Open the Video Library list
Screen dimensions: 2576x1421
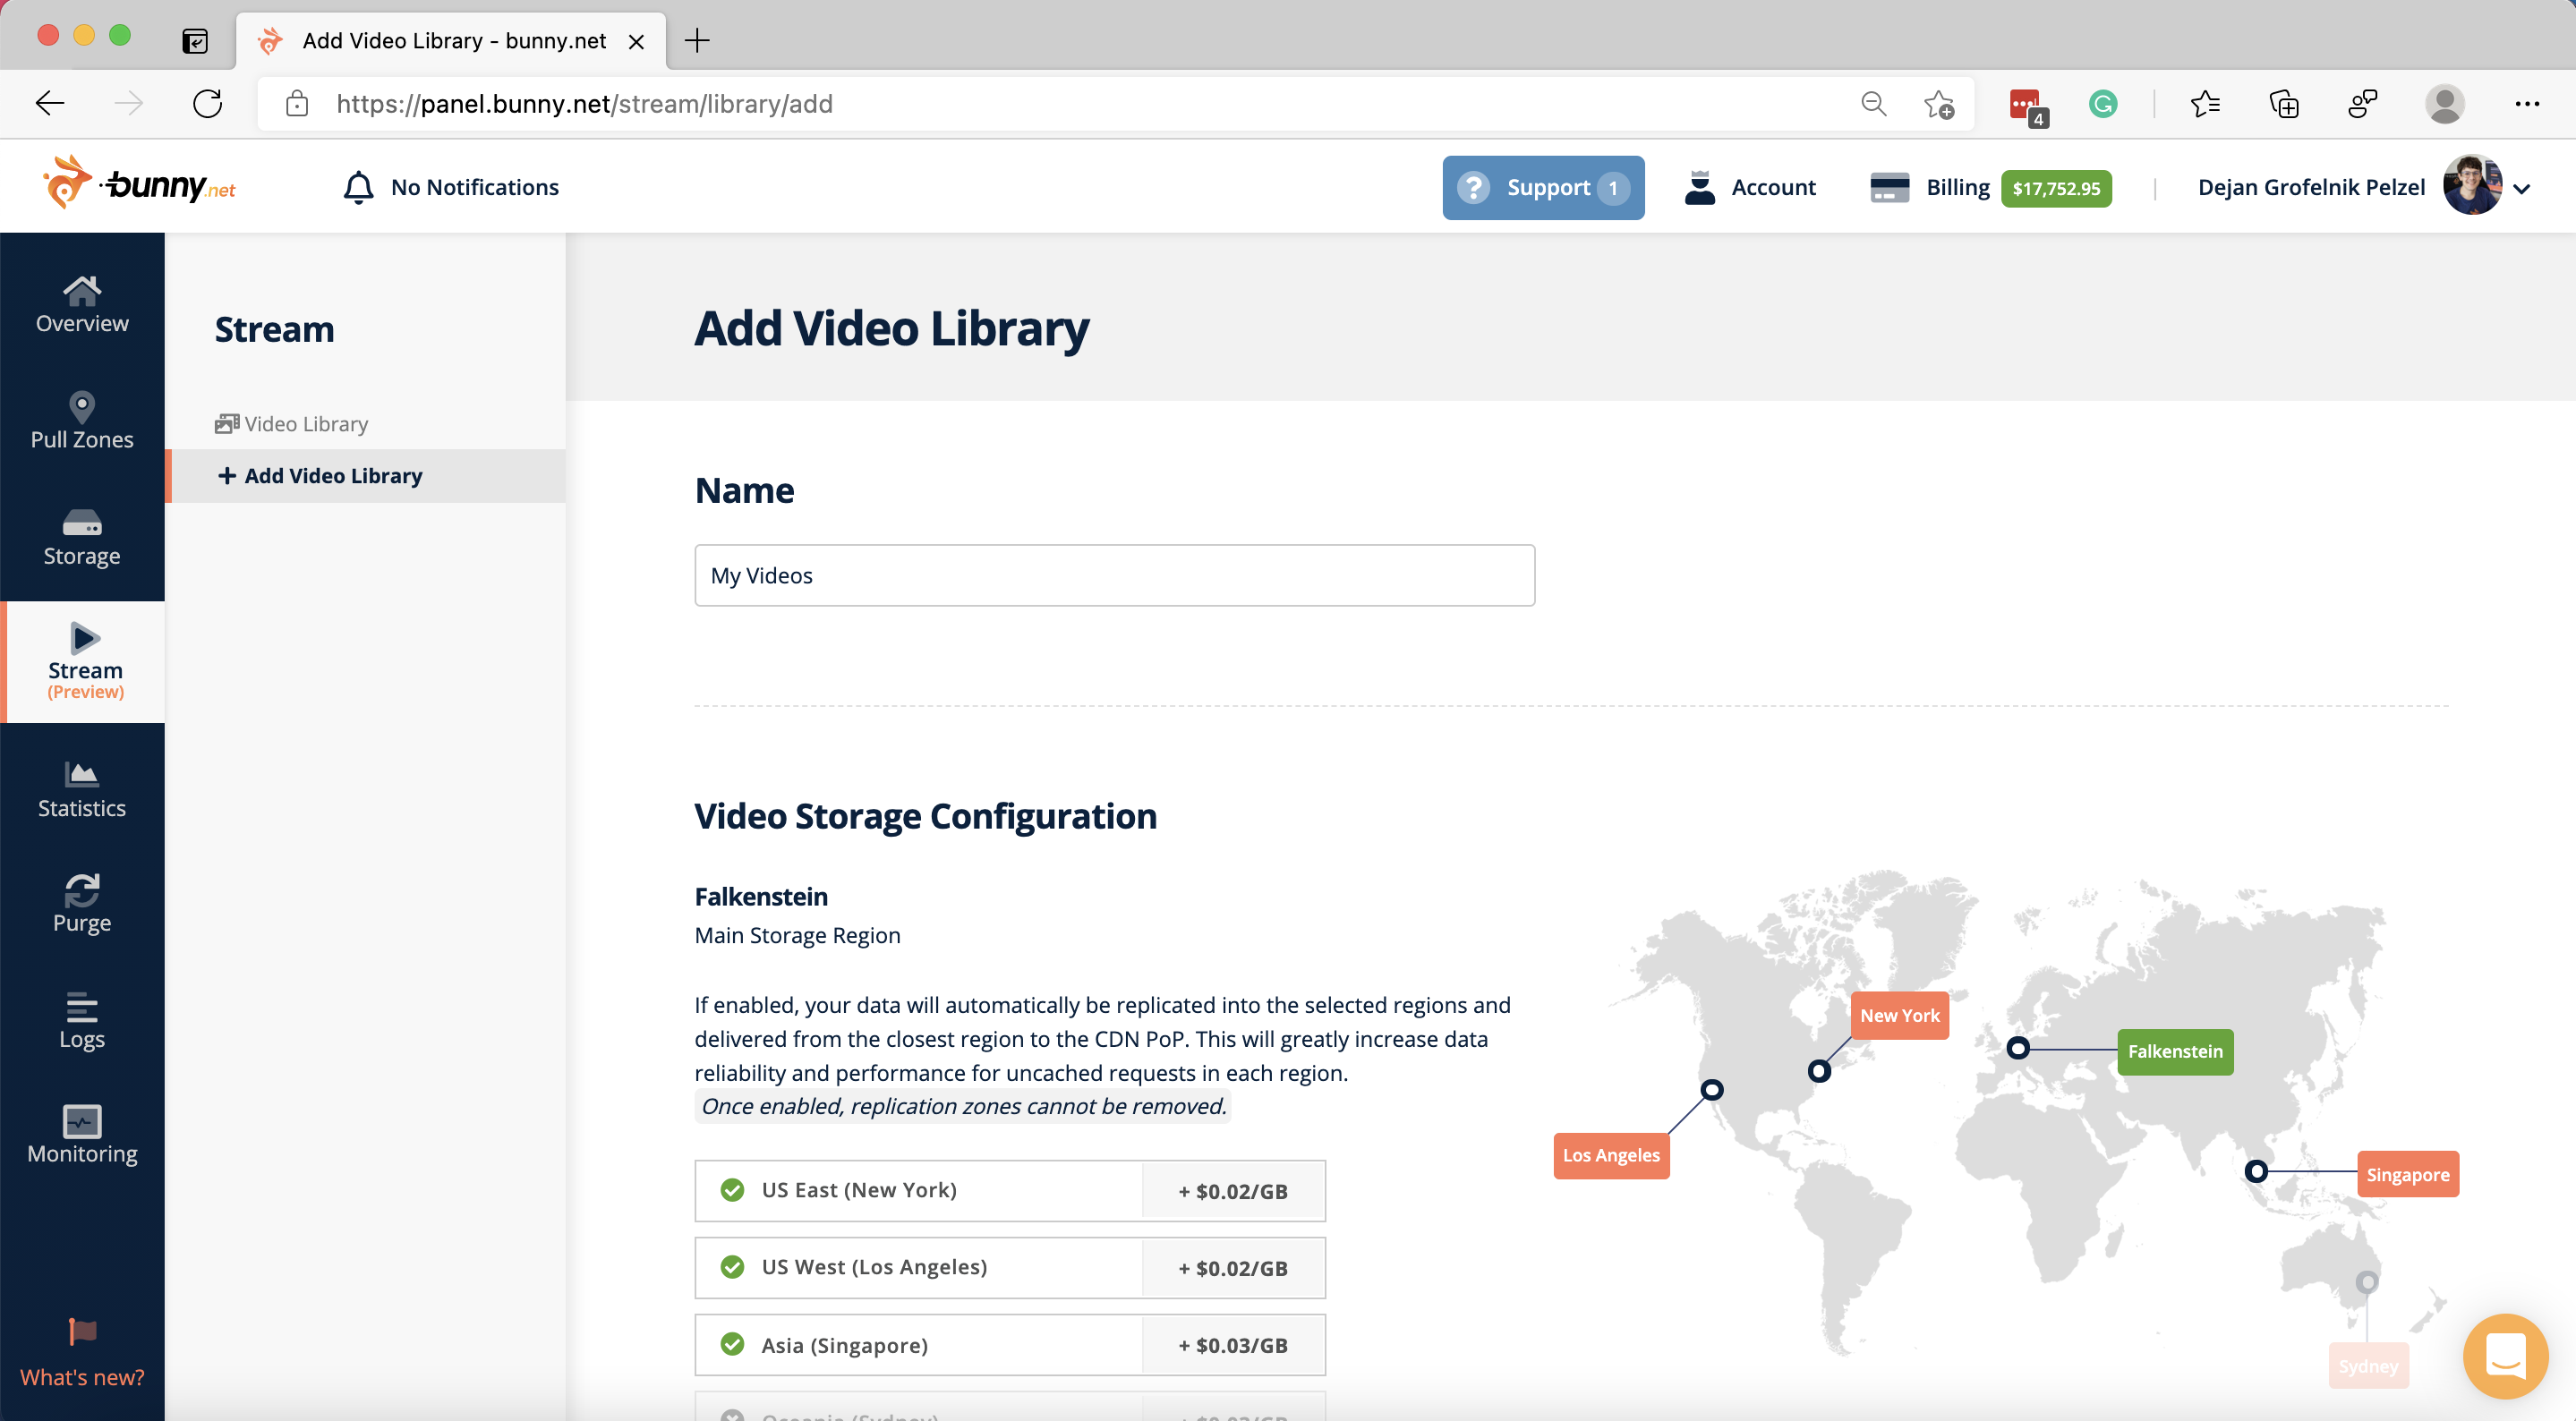point(291,424)
